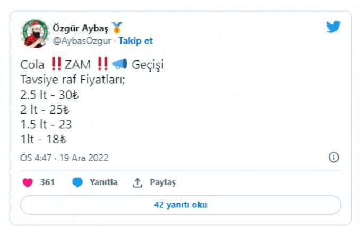Follow account via Takip et link

(x=135, y=41)
